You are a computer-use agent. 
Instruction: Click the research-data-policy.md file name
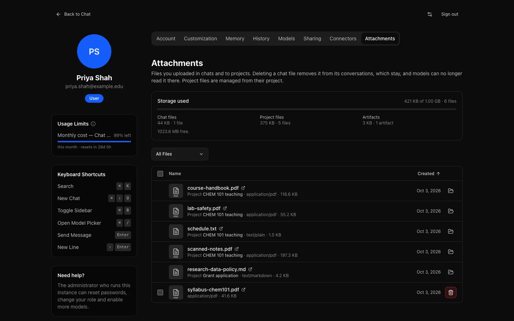click(217, 269)
